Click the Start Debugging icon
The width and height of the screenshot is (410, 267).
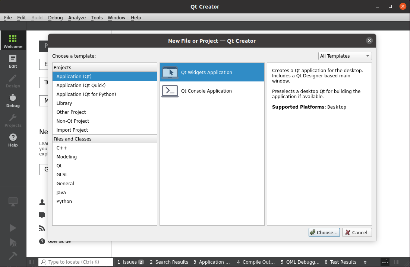[13, 242]
